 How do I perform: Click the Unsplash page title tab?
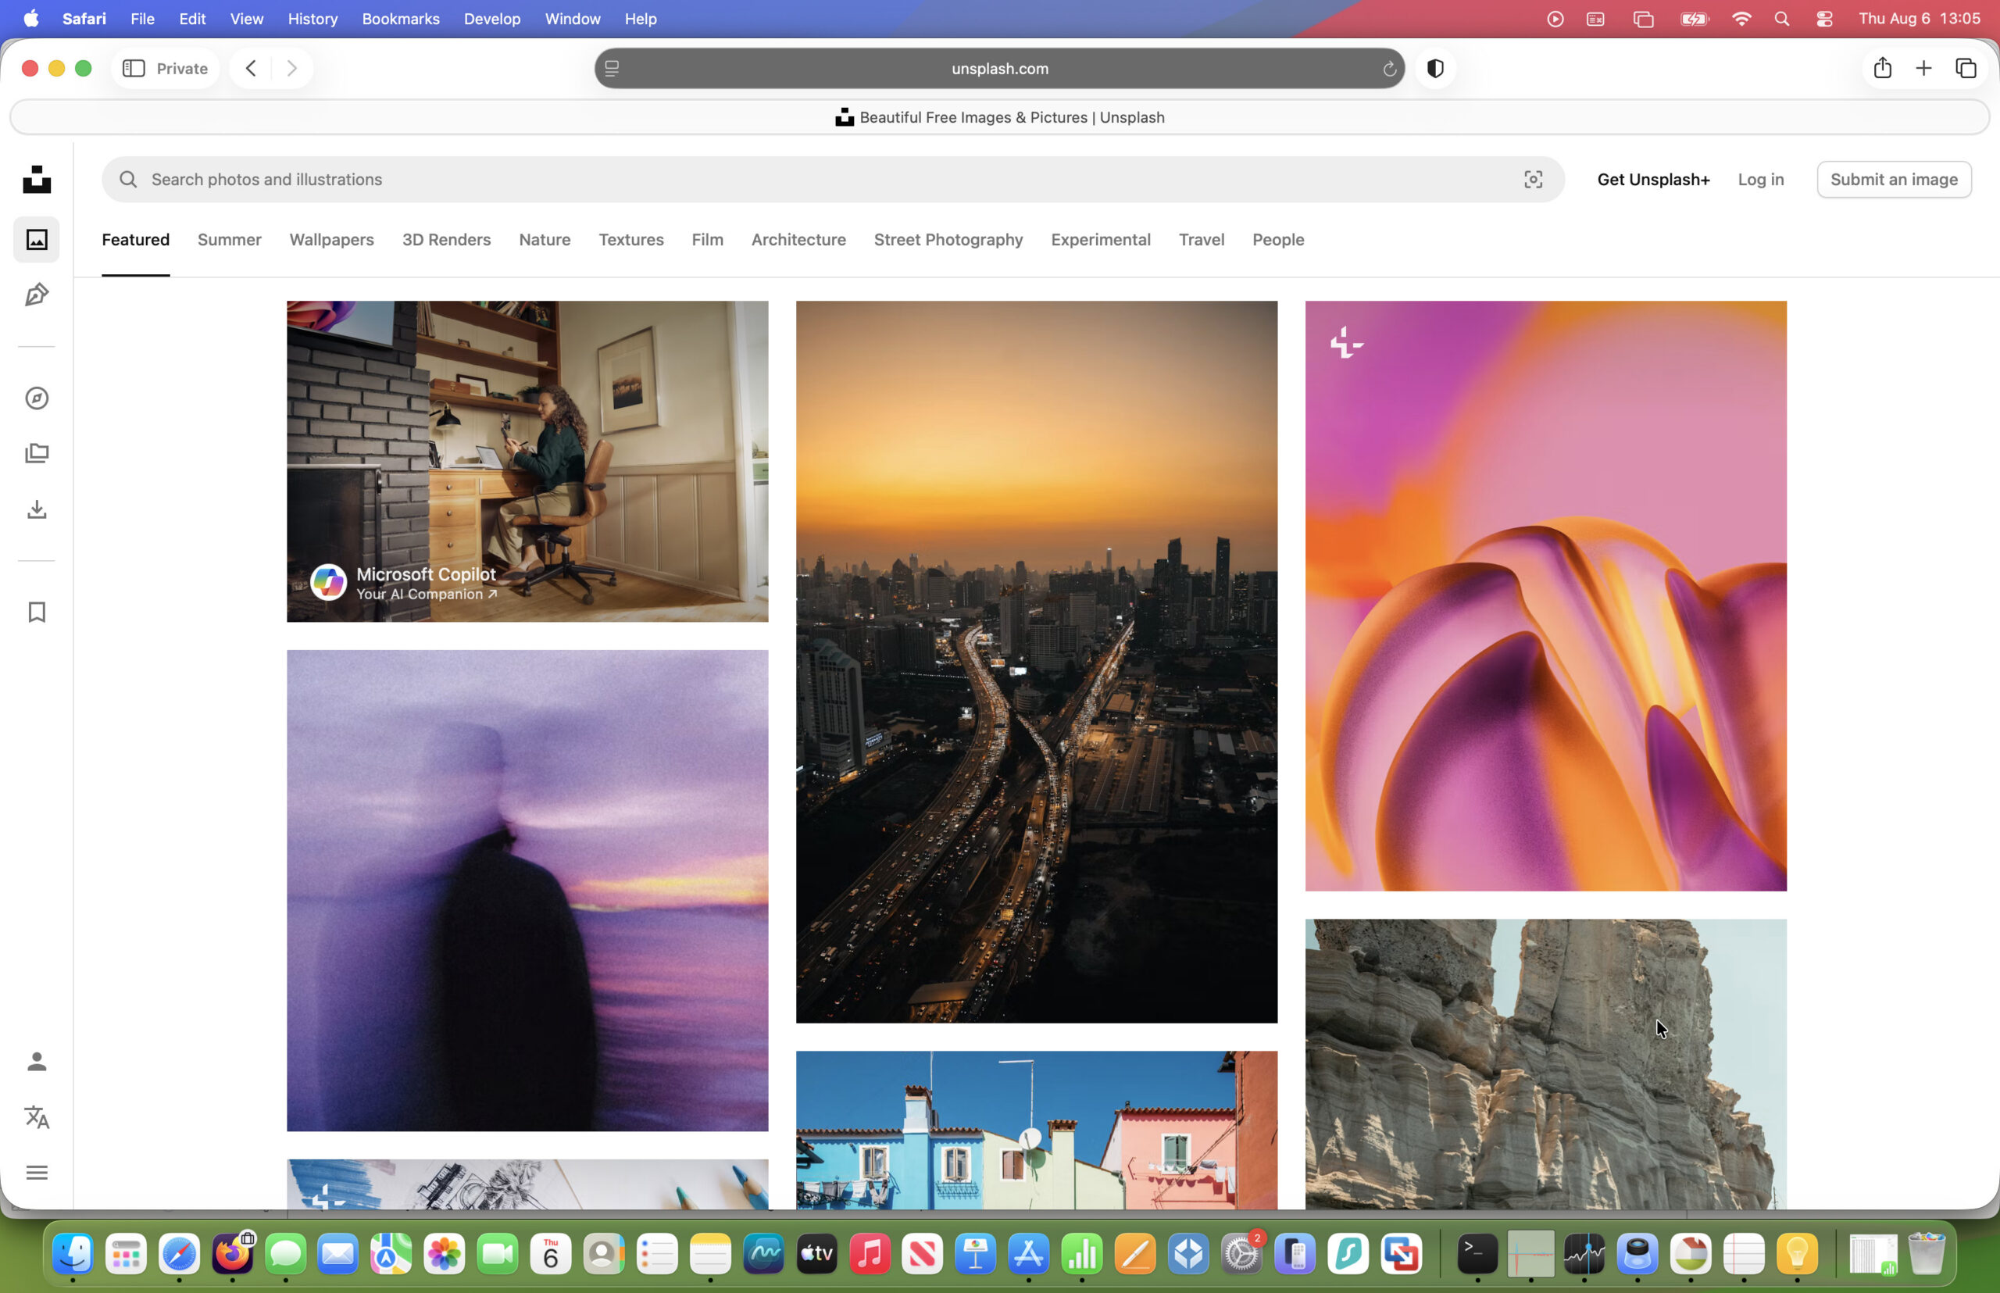(x=999, y=116)
